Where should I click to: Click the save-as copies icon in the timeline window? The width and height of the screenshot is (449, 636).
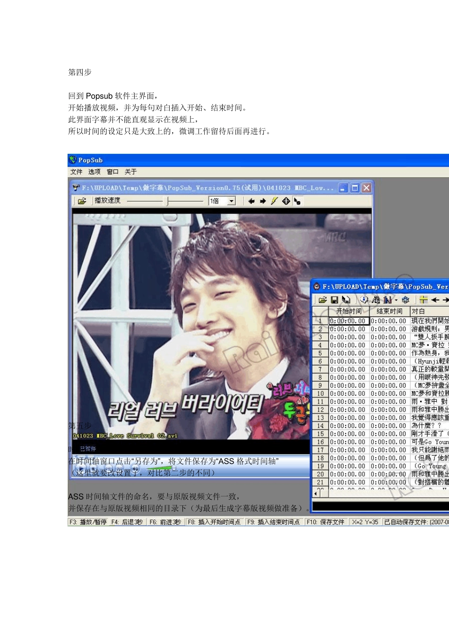point(346,300)
